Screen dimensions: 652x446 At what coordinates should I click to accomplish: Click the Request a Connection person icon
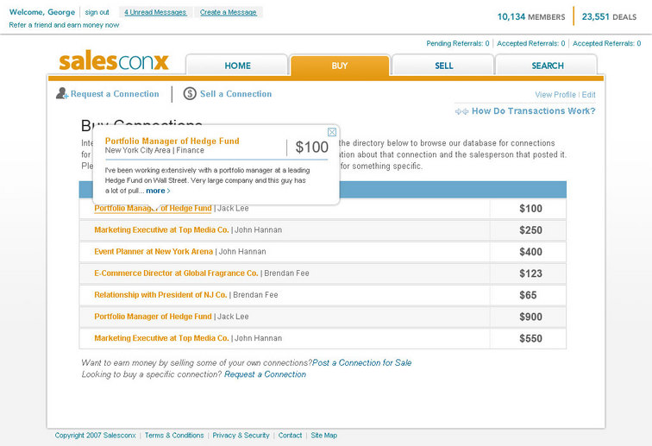click(62, 94)
